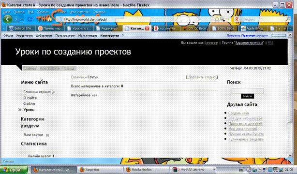Switch to WinRAR archiver taskbar item

coord(193,170)
